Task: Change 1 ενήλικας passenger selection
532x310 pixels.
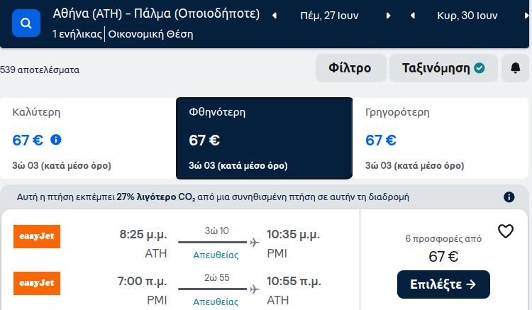Action: point(77,34)
